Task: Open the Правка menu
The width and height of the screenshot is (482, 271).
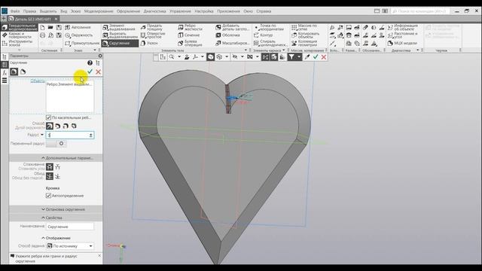Action: pyautogui.click(x=29, y=11)
